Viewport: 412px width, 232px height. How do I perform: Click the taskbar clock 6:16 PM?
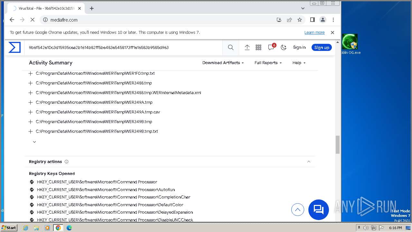tap(395, 228)
